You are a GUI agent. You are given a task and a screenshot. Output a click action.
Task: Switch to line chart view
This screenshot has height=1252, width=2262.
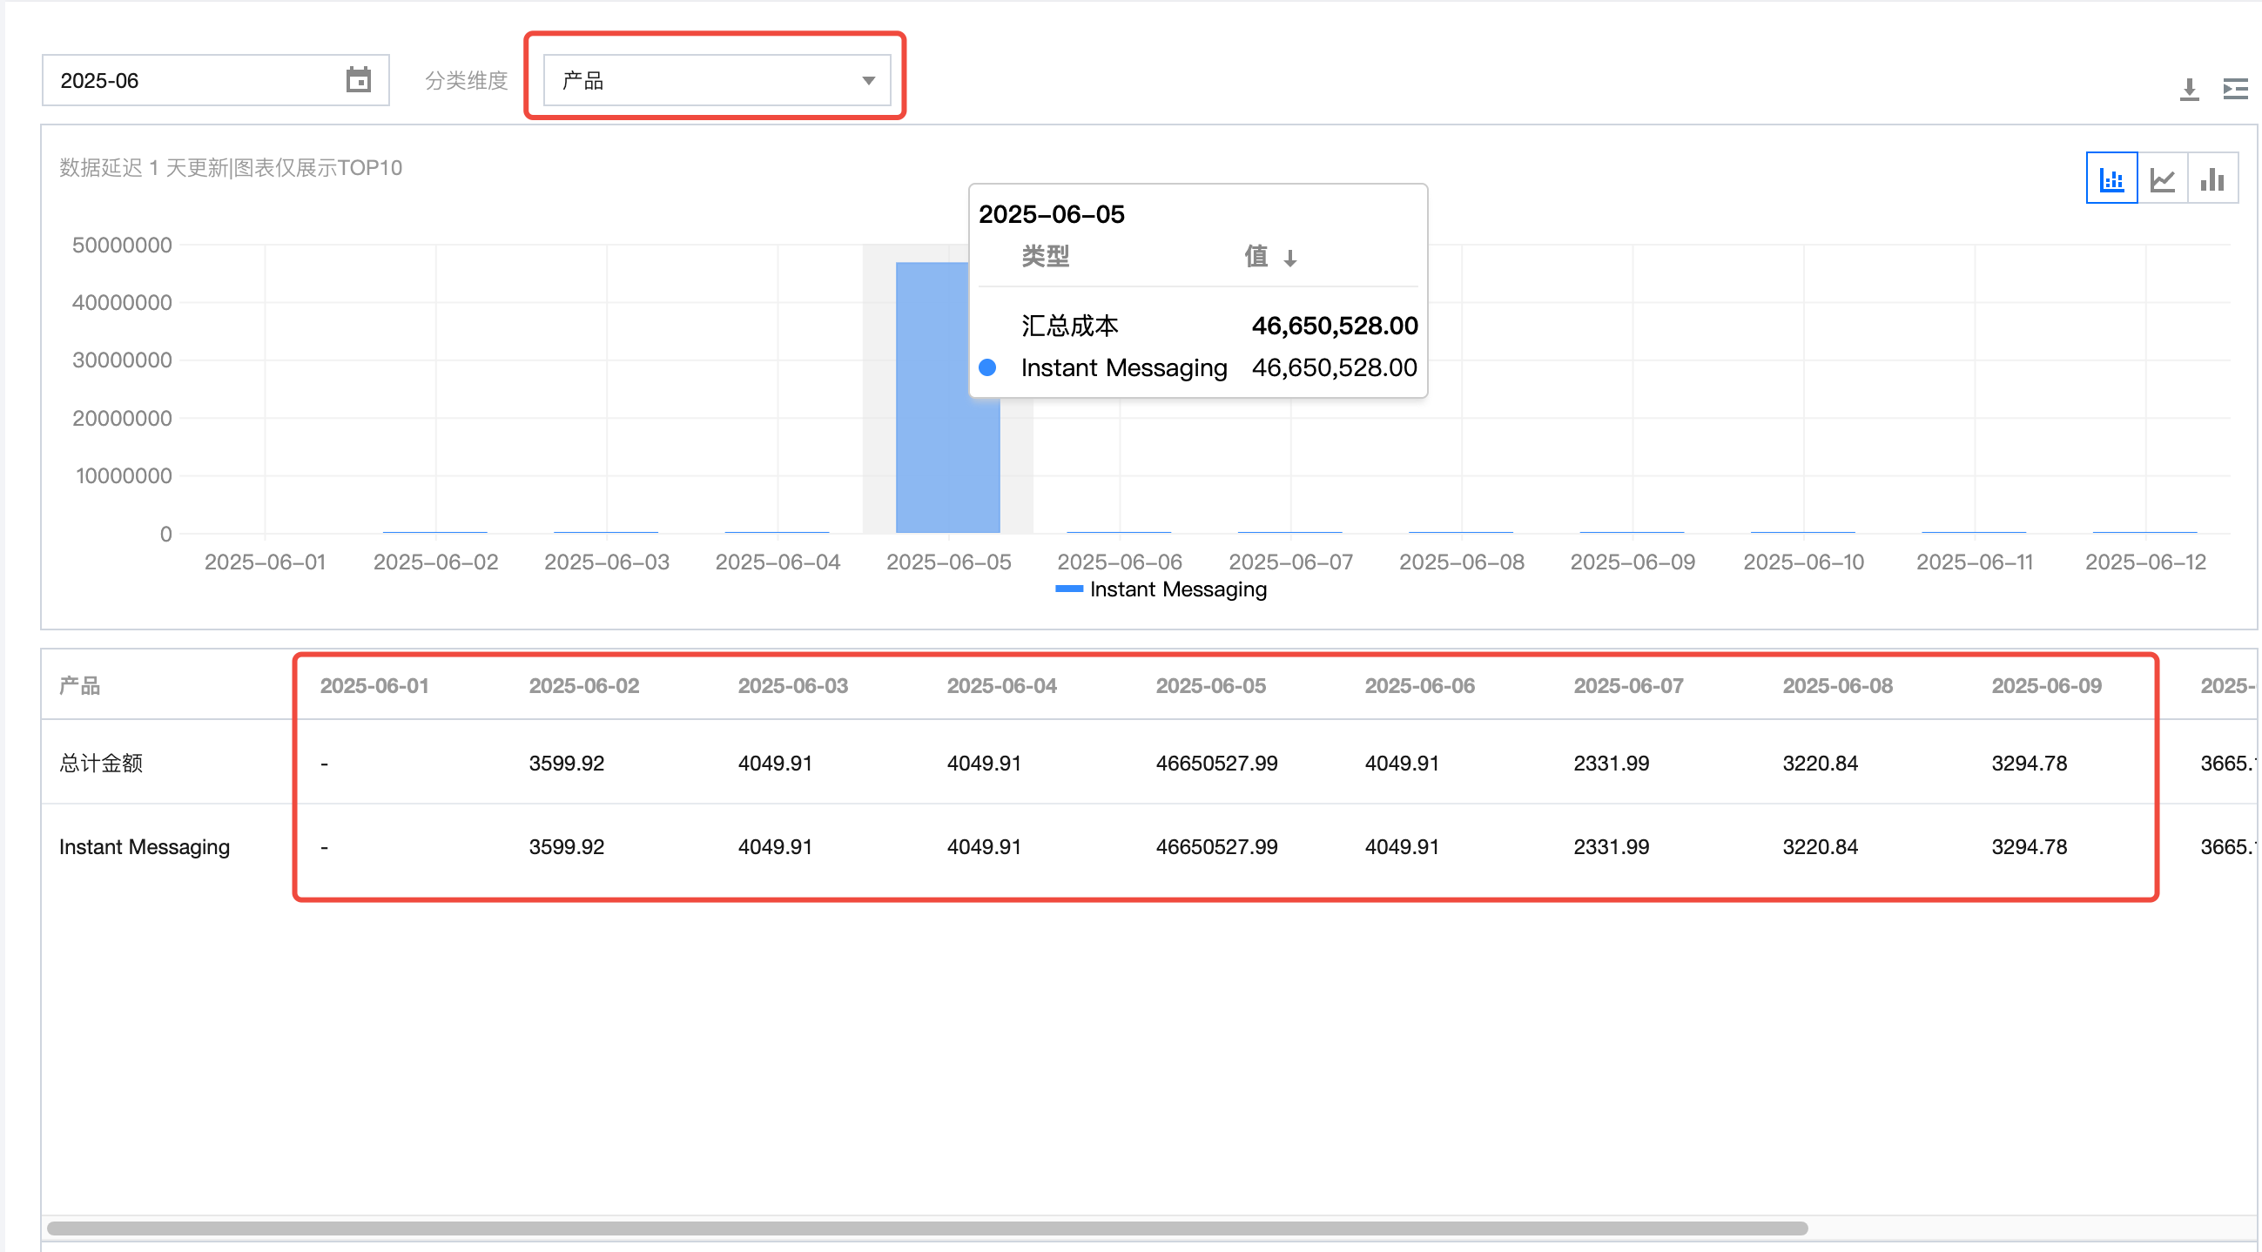tap(2162, 179)
